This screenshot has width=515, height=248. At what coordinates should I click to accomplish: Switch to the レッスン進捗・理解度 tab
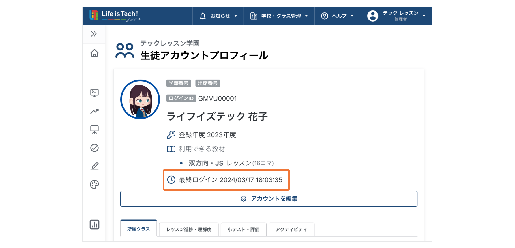coord(189,229)
